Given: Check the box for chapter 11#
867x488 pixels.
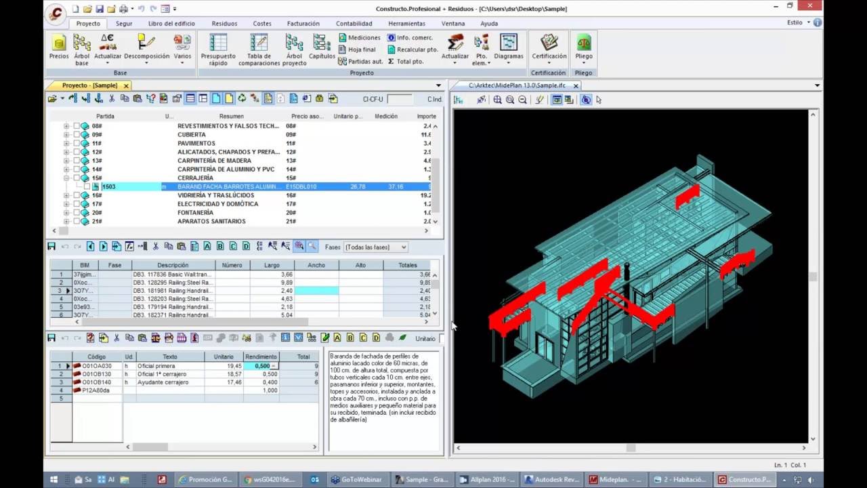Looking at the screenshot, I should coord(77,144).
